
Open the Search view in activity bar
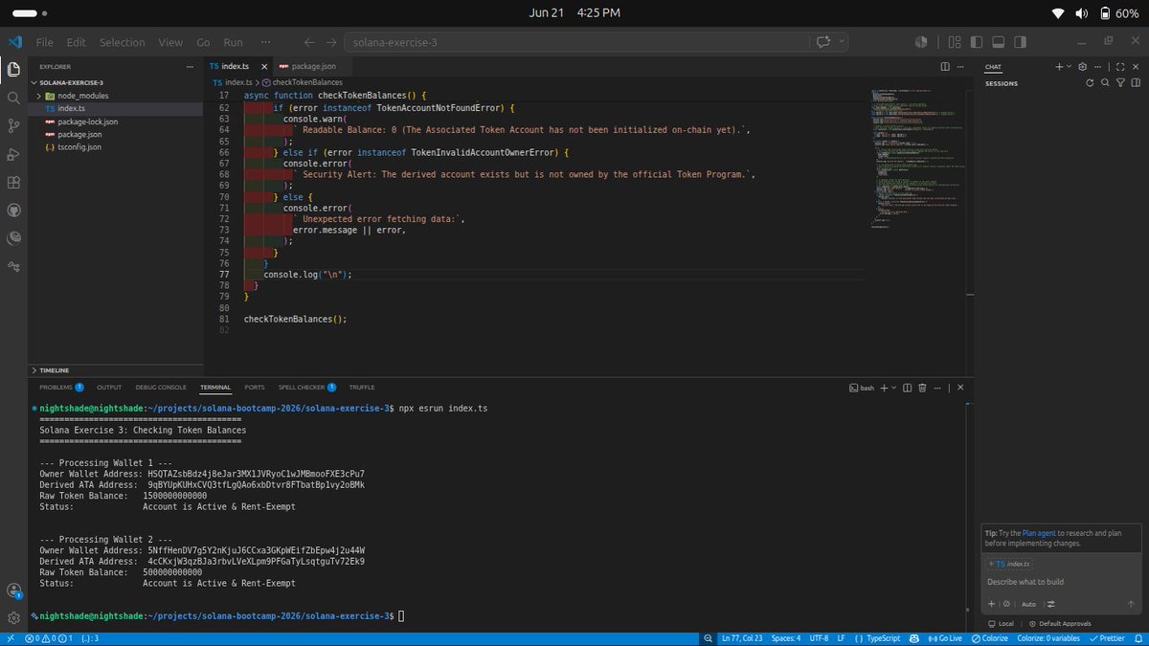[x=13, y=98]
